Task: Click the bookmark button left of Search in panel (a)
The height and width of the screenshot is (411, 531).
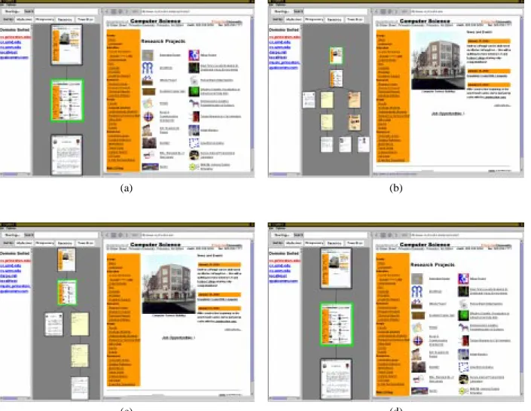Action: click(x=12, y=11)
